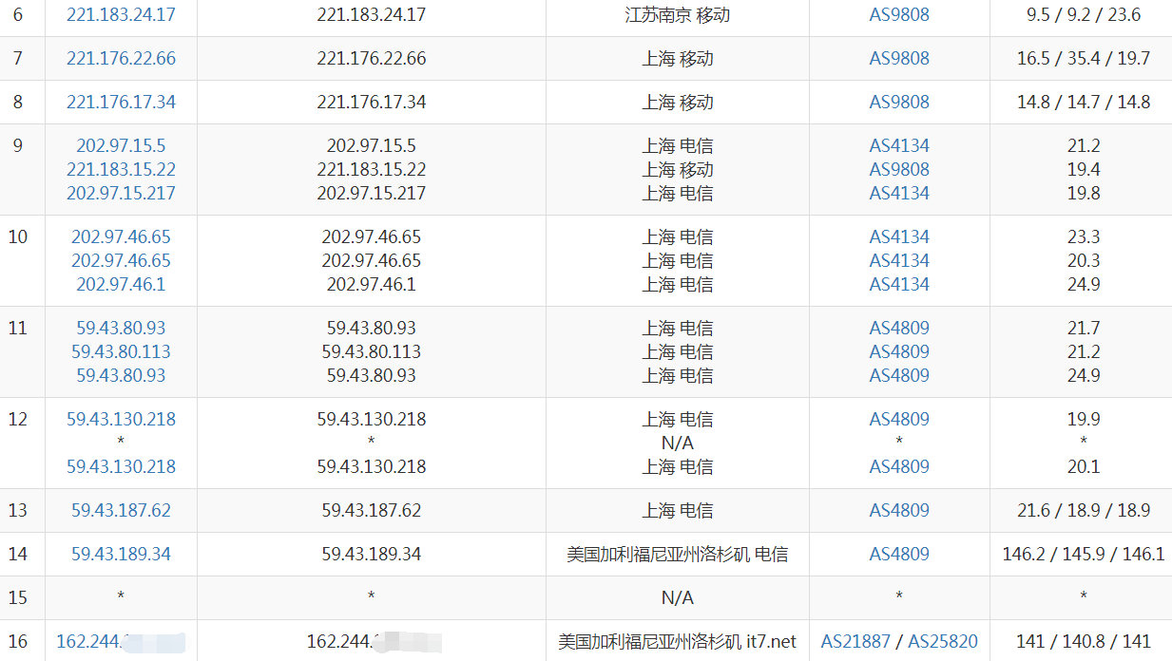This screenshot has width=1172, height=661.
Task: Select the 上海 移动 cell in the 221.176.17.34 row
Action: (677, 102)
